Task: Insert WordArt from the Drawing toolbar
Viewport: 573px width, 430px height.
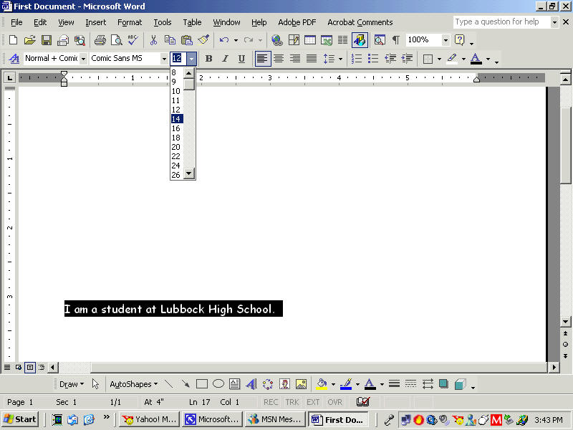Action: click(251, 384)
